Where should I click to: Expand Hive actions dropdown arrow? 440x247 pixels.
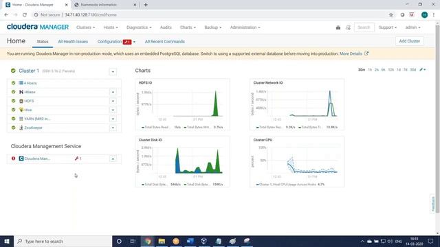click(x=113, y=110)
